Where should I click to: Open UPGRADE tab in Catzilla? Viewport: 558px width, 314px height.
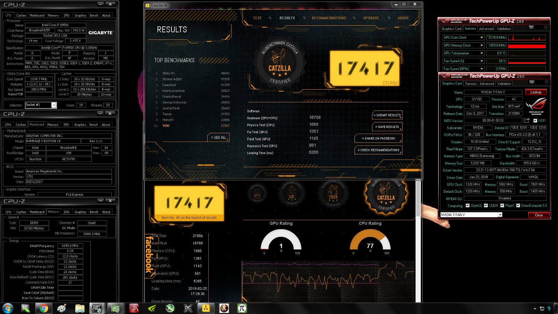point(371,18)
